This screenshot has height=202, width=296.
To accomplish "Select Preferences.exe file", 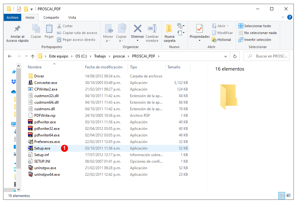I will (x=47, y=142).
